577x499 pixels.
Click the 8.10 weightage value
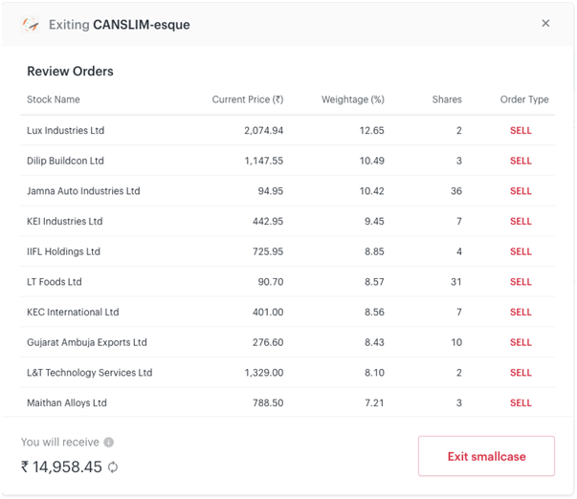374,373
